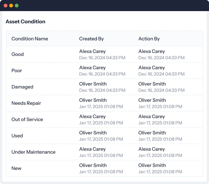The height and width of the screenshot is (184, 209).
Task: Select the Under Maintenance condition name
Action: click(33, 152)
